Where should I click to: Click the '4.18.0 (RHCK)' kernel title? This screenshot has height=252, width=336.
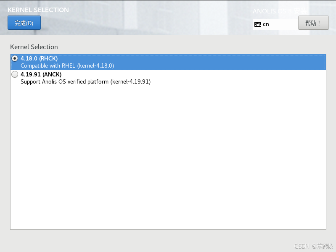(x=39, y=58)
